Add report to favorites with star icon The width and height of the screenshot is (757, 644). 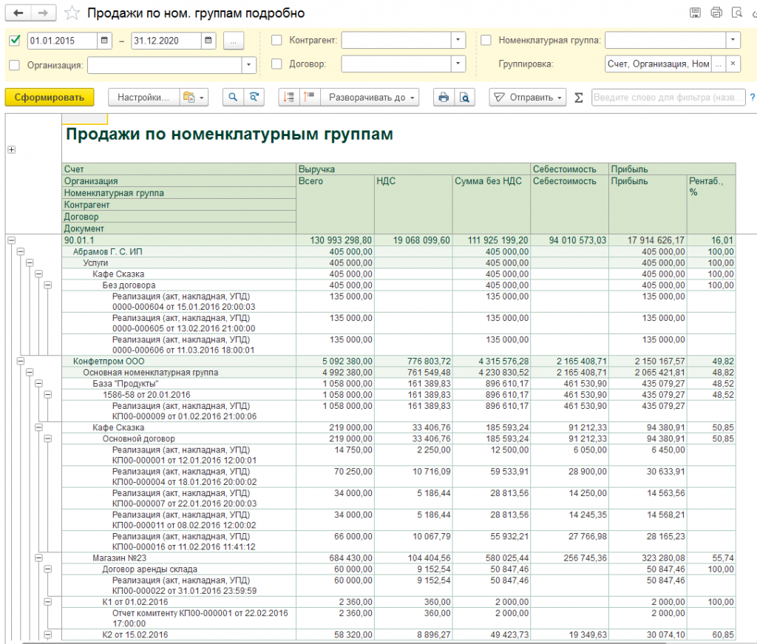[x=72, y=13]
